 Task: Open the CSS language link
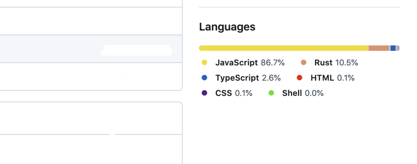pos(224,93)
